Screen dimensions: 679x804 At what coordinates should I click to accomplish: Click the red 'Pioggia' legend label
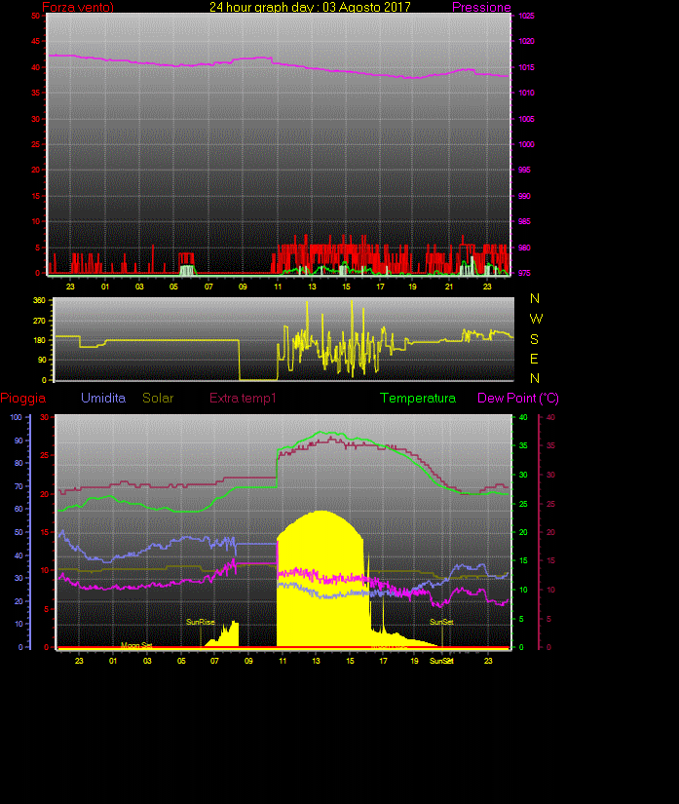pos(23,398)
